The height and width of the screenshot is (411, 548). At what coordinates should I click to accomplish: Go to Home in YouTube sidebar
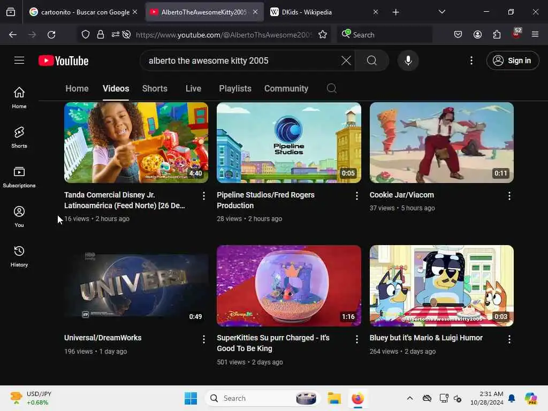click(x=19, y=97)
